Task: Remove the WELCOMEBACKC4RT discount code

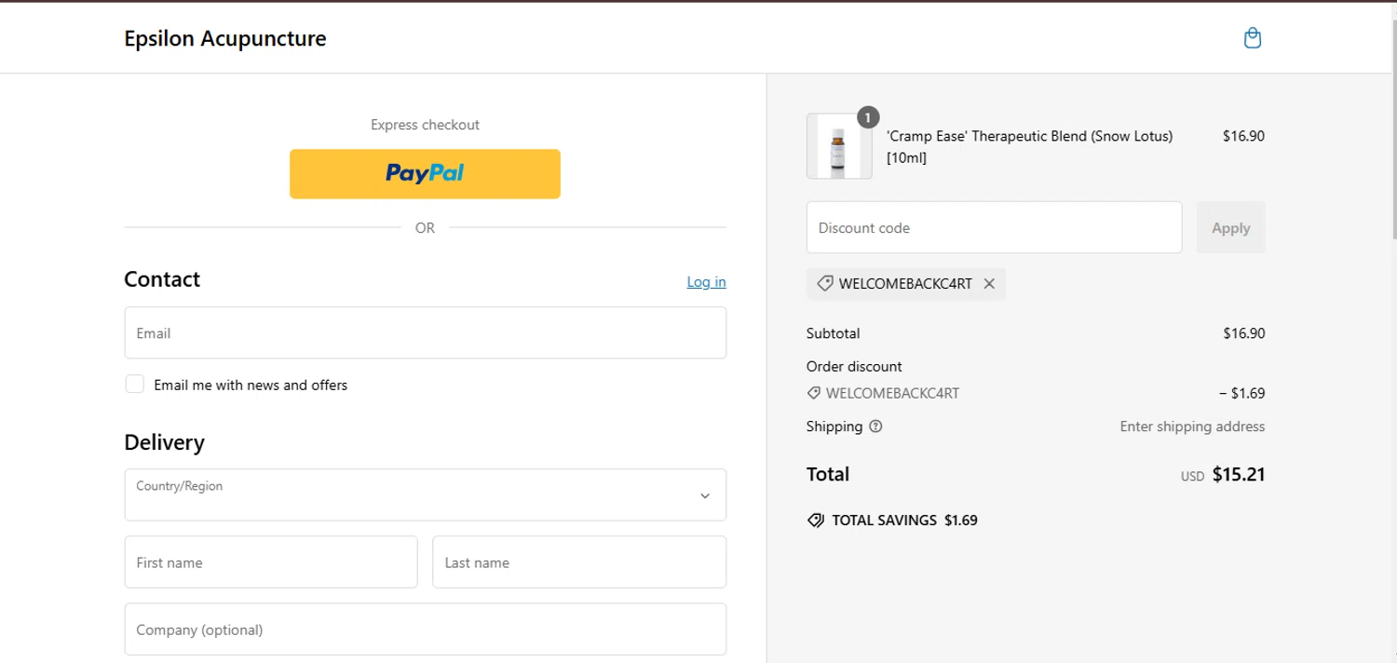Action: 989,284
